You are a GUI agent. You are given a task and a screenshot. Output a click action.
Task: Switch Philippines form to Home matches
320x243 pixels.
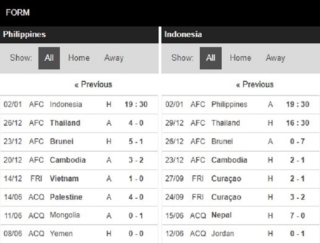(79, 58)
